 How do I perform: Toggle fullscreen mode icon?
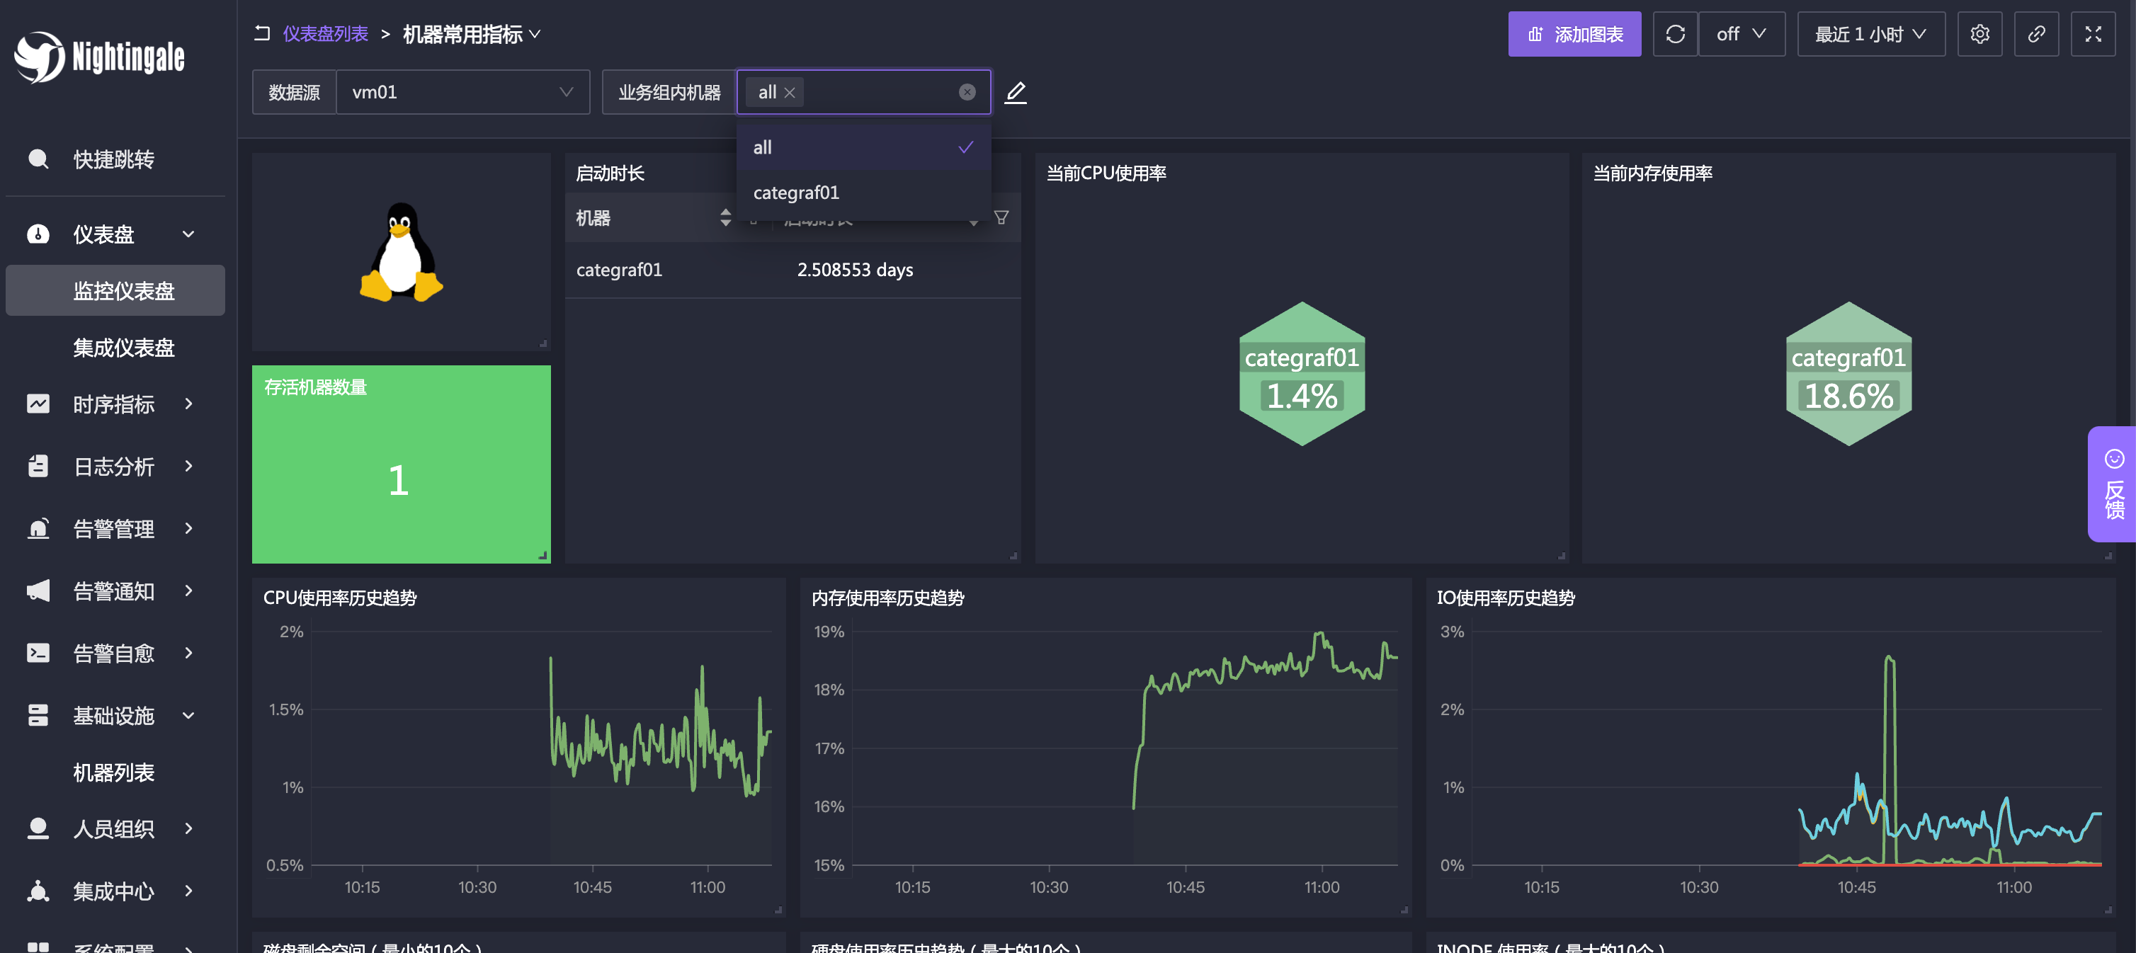tap(2093, 34)
